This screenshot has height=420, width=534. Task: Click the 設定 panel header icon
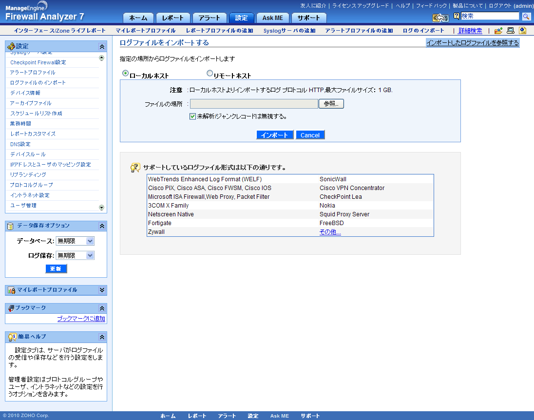(x=11, y=46)
